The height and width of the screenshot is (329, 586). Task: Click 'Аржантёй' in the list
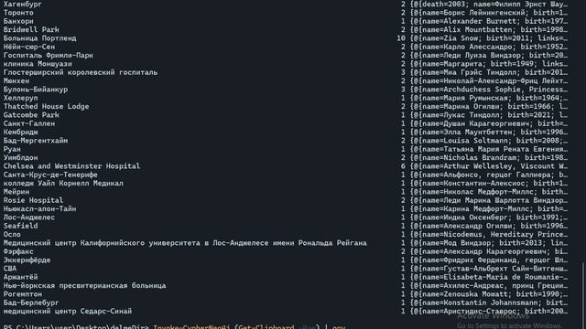point(20,277)
